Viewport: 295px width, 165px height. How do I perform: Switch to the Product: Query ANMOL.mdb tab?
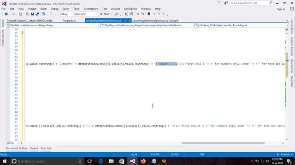pos(29,21)
